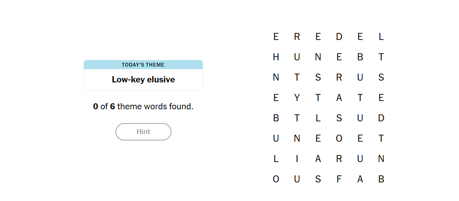
Task: Select the S in the bottom row
Action: [x=318, y=179]
